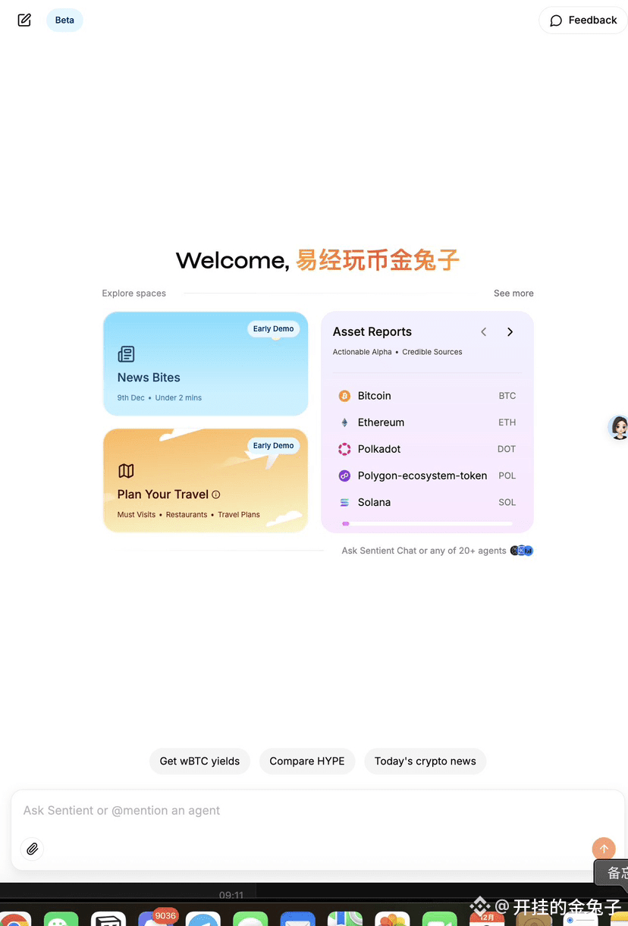Open the Bitcoin asset report
This screenshot has height=926, width=628.
click(x=427, y=396)
